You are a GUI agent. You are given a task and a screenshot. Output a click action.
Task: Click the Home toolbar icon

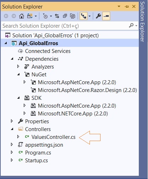point(22,16)
